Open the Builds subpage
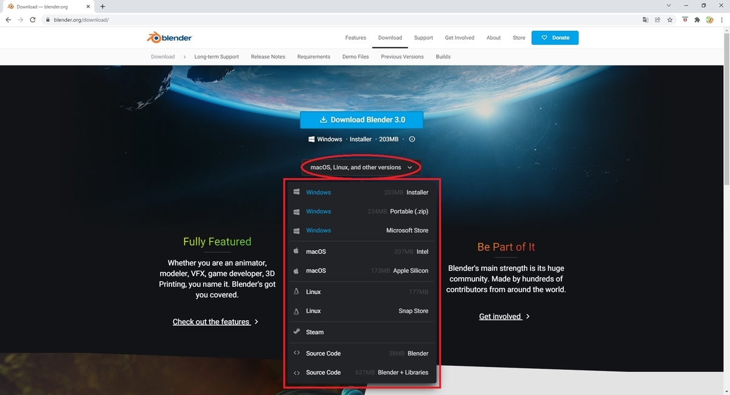The image size is (730, 395). [x=443, y=57]
